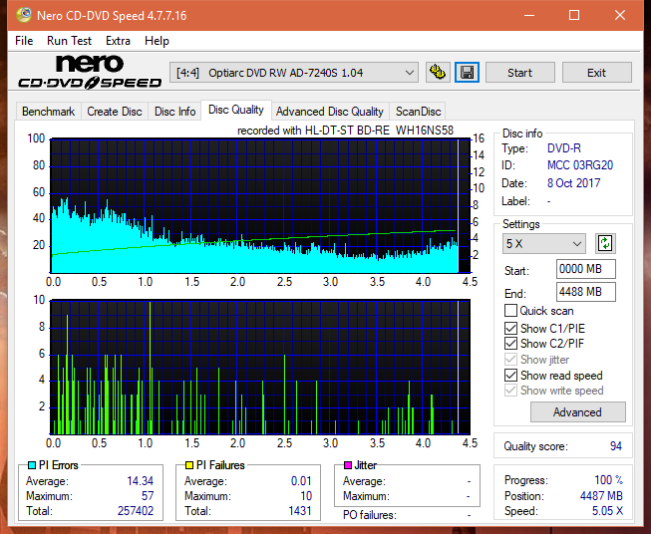Toggle Show C1/PIE checkbox
Viewport: 651px width, 534px height.
pos(510,328)
